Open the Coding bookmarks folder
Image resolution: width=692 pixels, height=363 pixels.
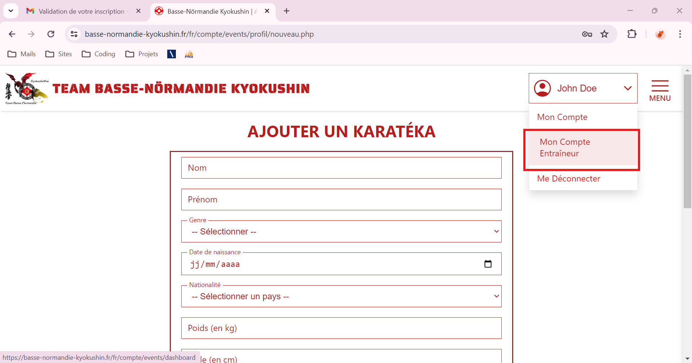99,54
